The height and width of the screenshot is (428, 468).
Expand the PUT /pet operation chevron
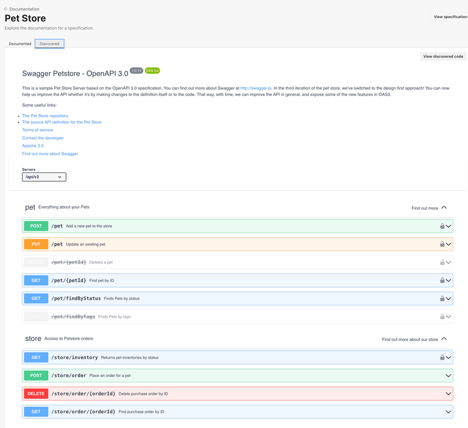point(448,244)
